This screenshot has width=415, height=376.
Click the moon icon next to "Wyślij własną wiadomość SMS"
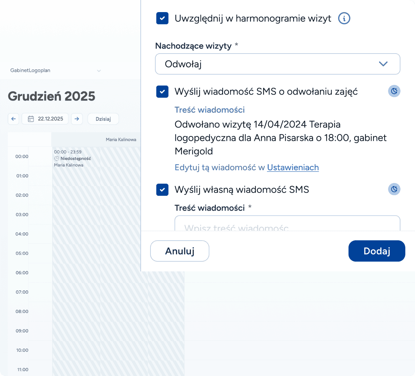coord(394,189)
